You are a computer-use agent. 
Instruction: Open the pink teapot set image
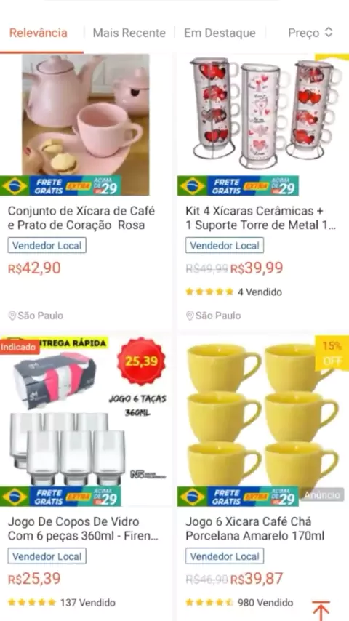(86, 125)
